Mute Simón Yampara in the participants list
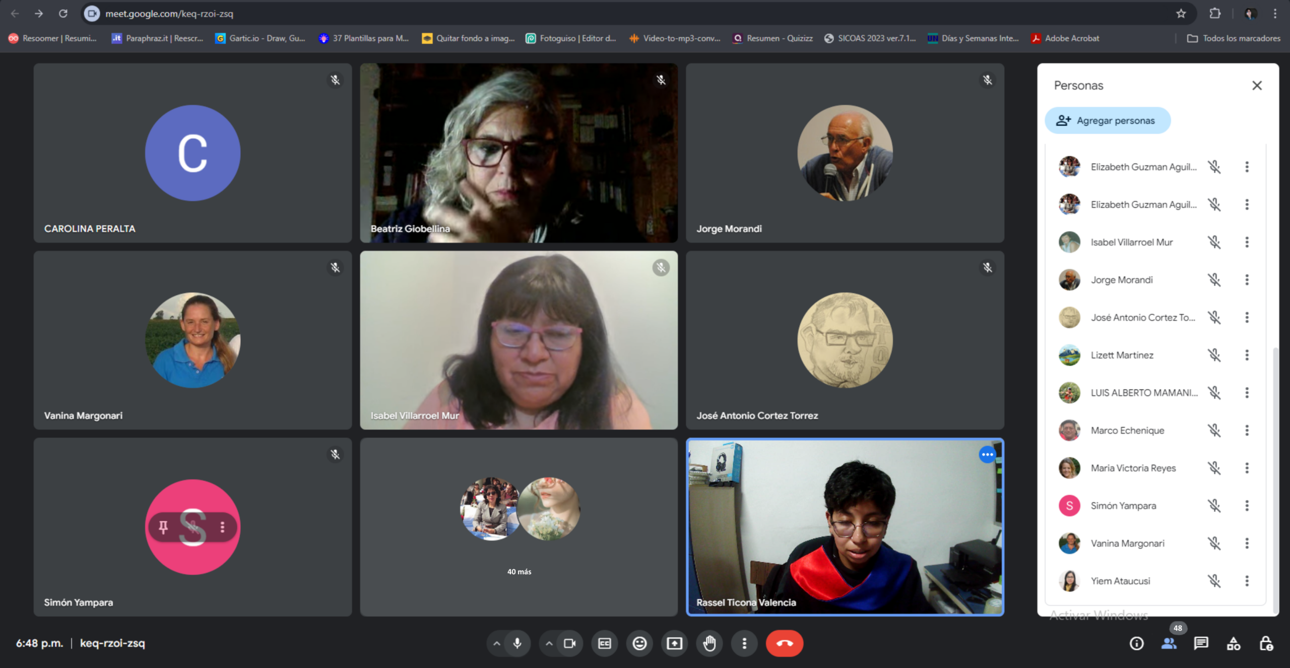The width and height of the screenshot is (1290, 668). 1215,505
